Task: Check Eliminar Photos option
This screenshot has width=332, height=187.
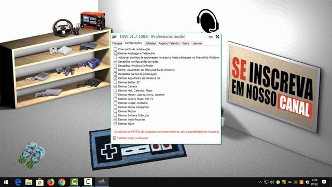Action: click(115, 111)
